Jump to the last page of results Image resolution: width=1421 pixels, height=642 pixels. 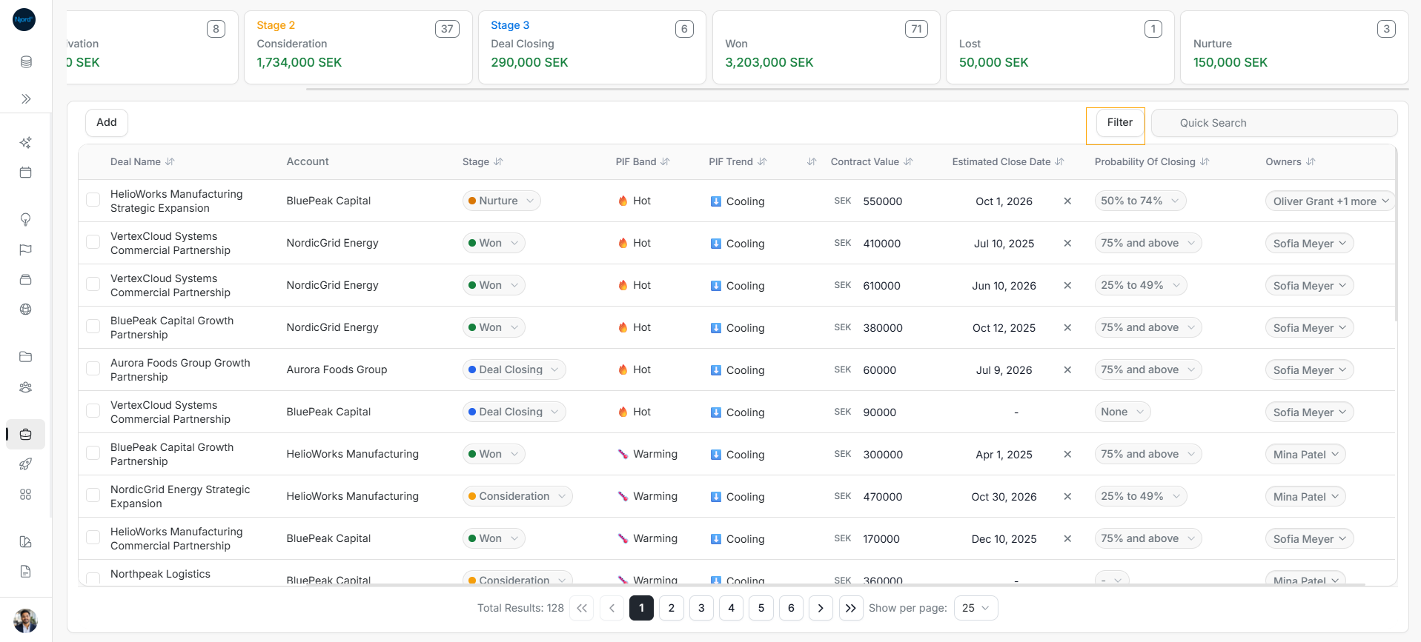coord(850,608)
